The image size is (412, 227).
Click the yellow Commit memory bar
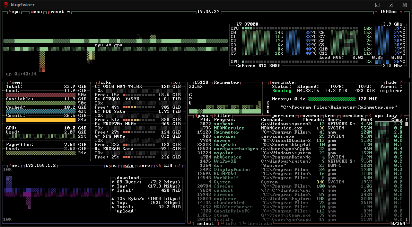[41, 120]
